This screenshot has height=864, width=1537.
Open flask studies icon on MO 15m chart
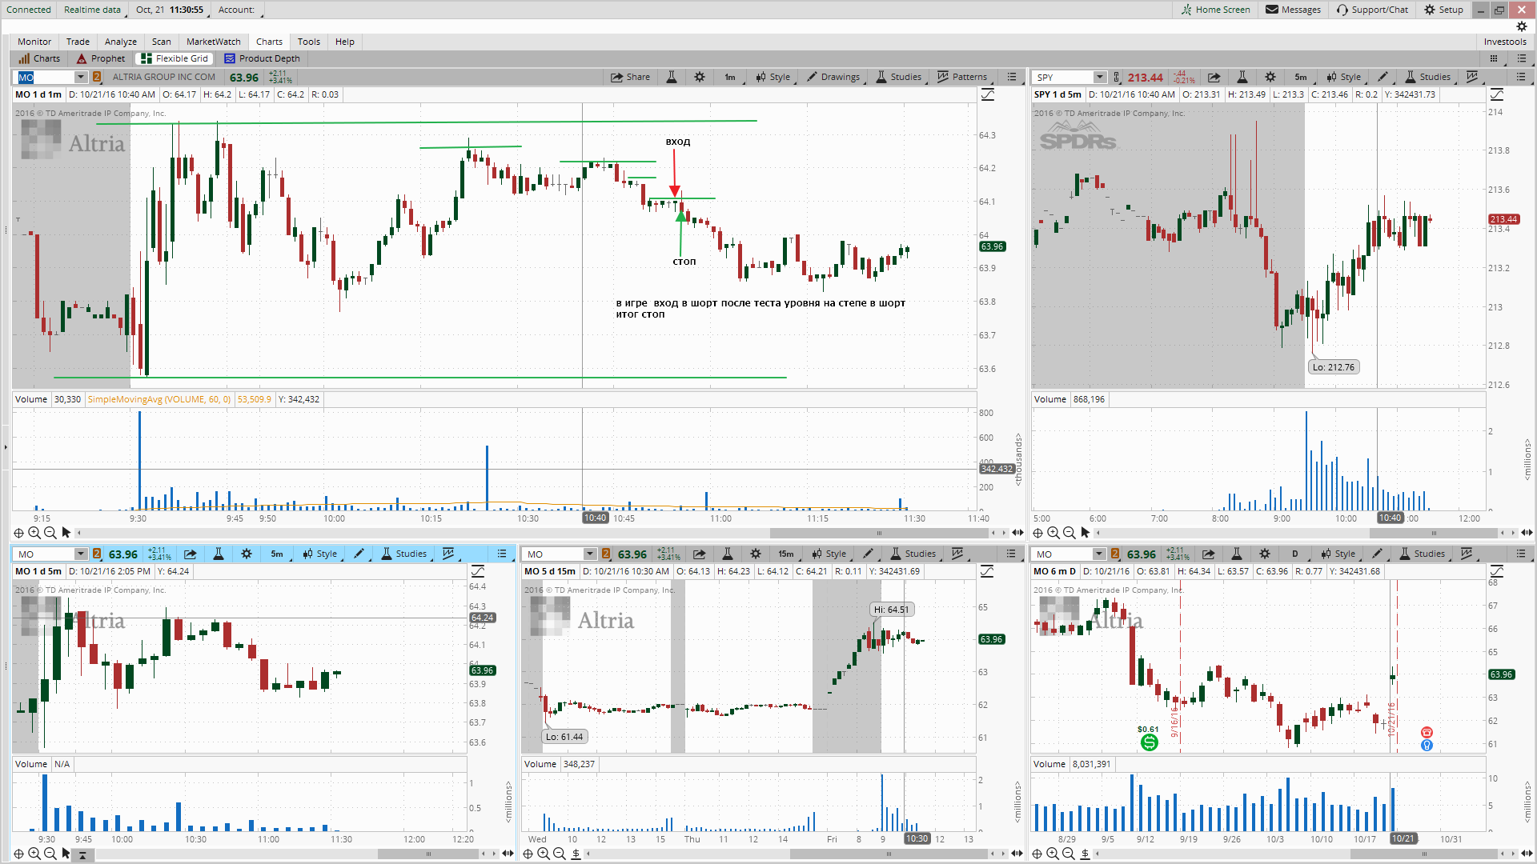(x=728, y=554)
